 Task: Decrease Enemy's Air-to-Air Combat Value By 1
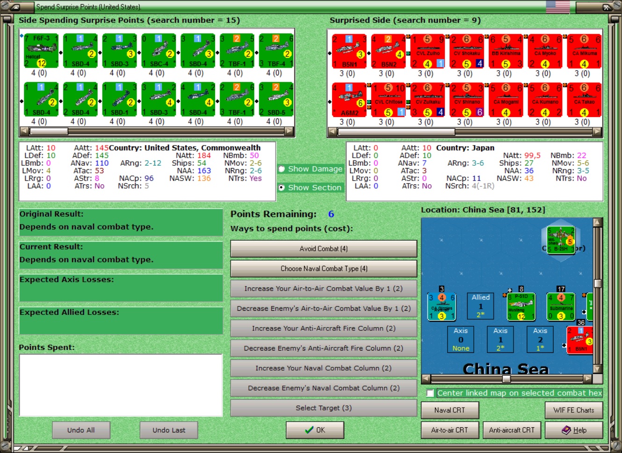coord(324,308)
